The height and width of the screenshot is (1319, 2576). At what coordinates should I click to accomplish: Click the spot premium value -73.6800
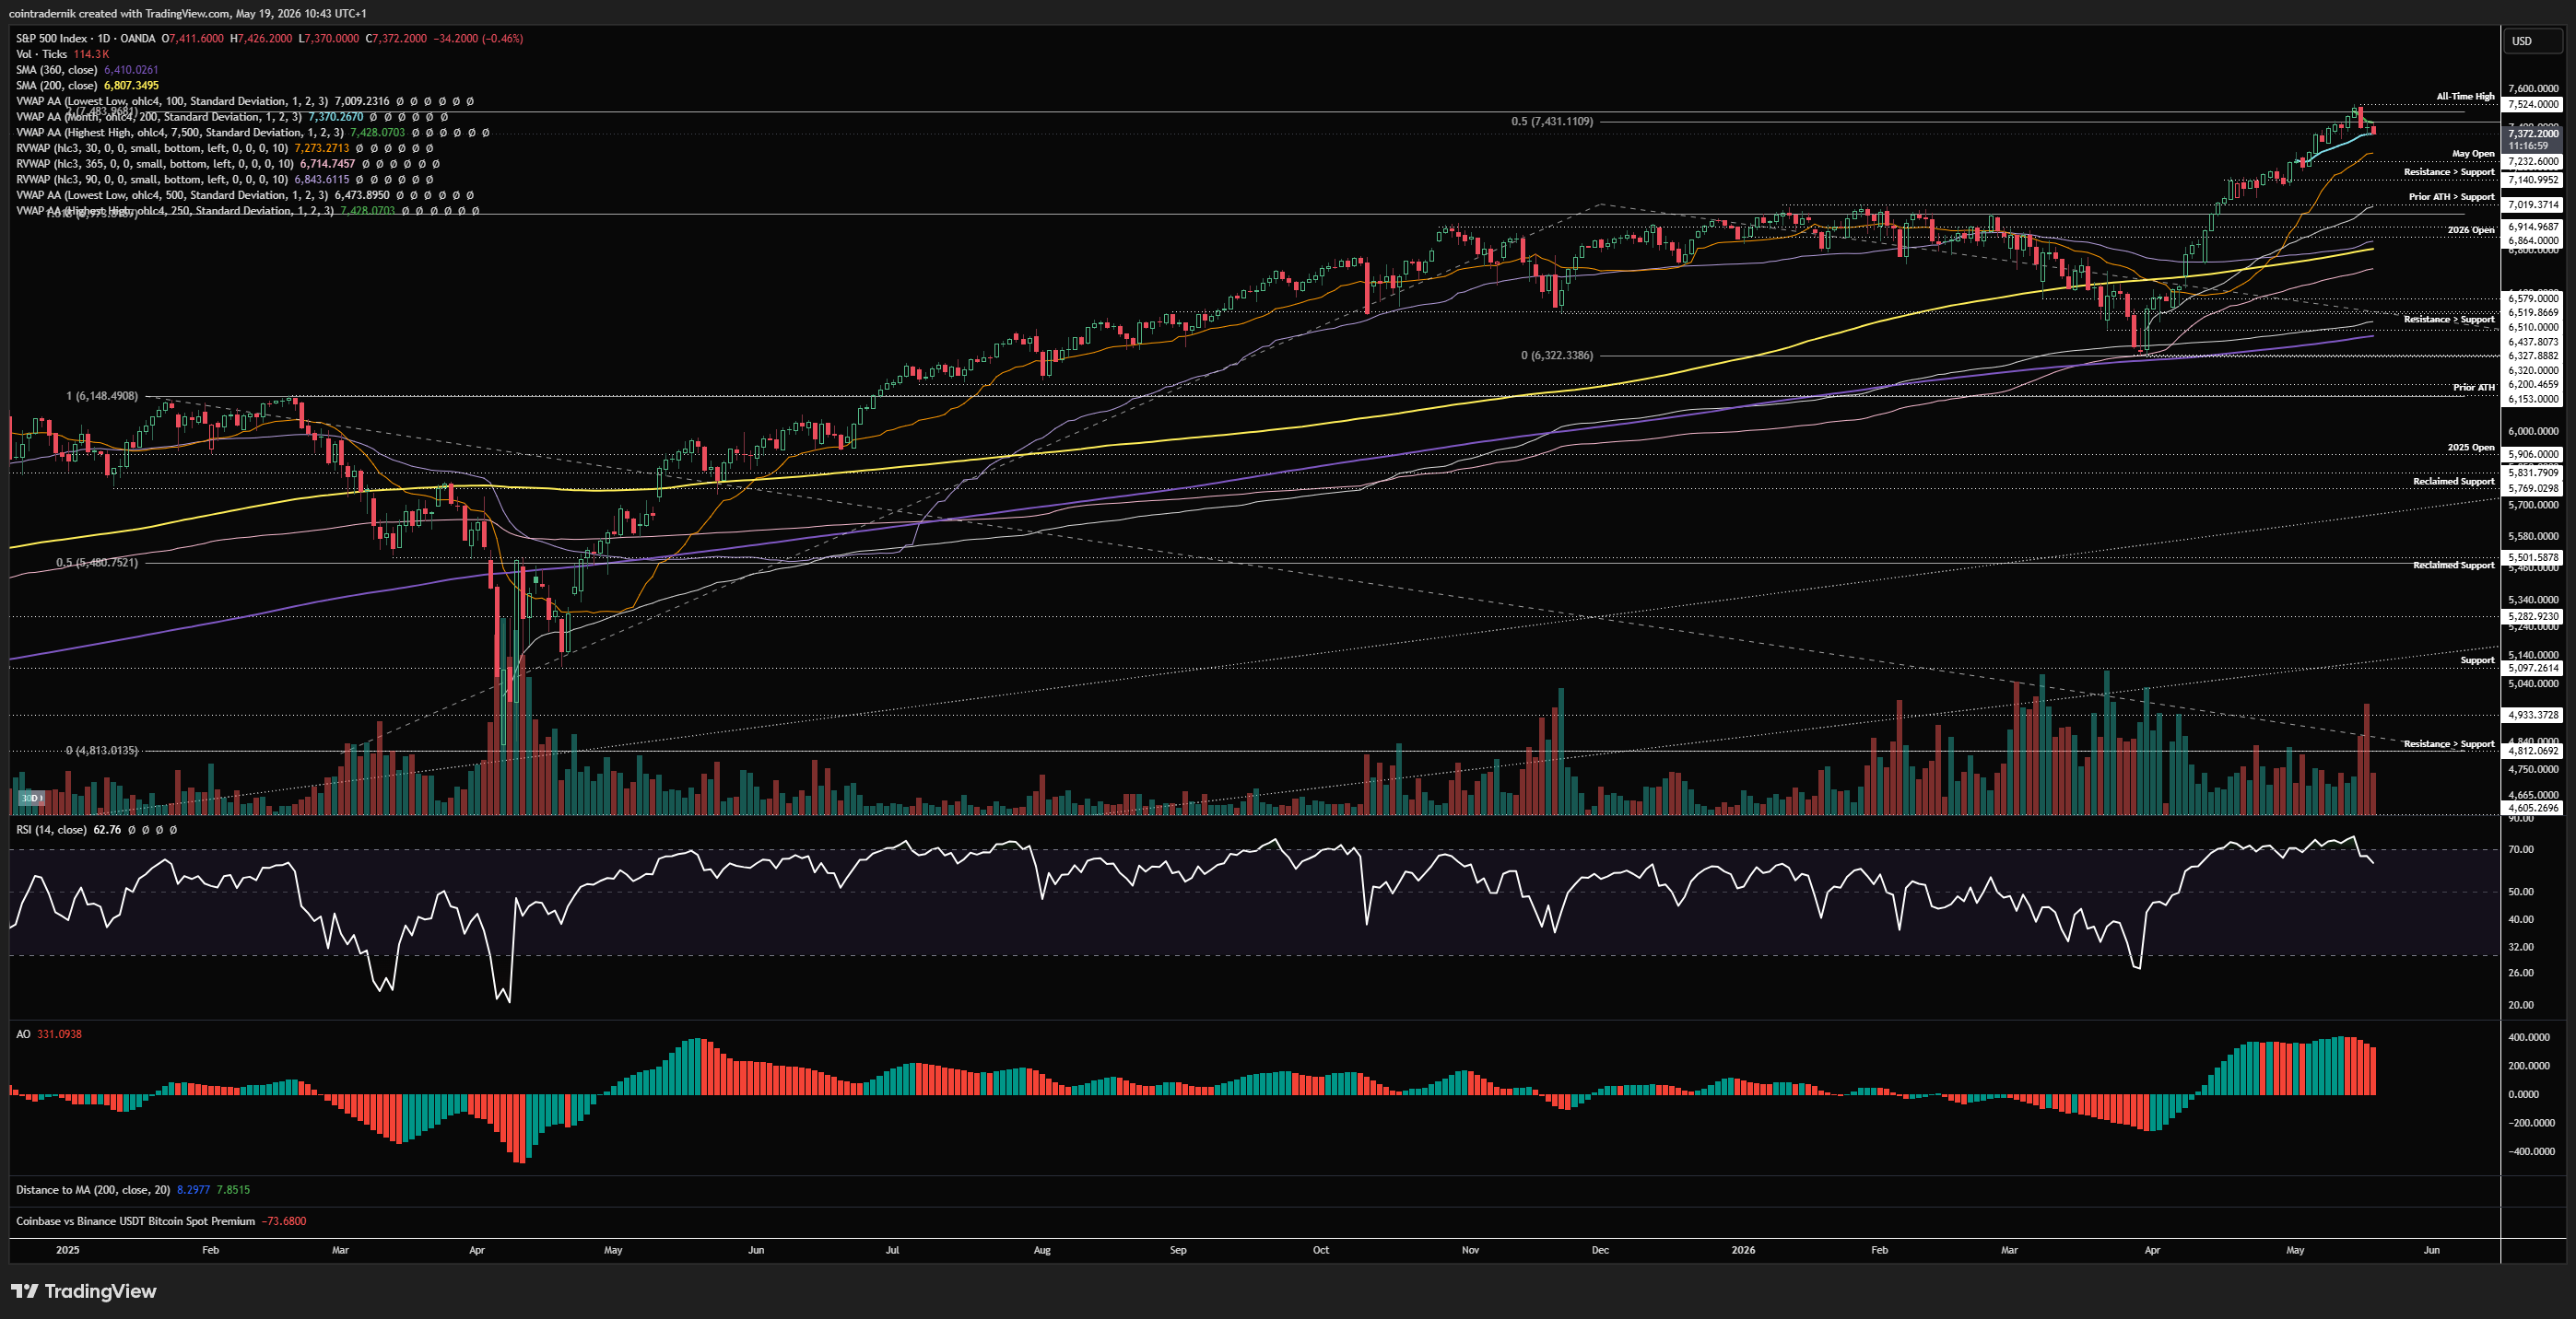point(284,1221)
